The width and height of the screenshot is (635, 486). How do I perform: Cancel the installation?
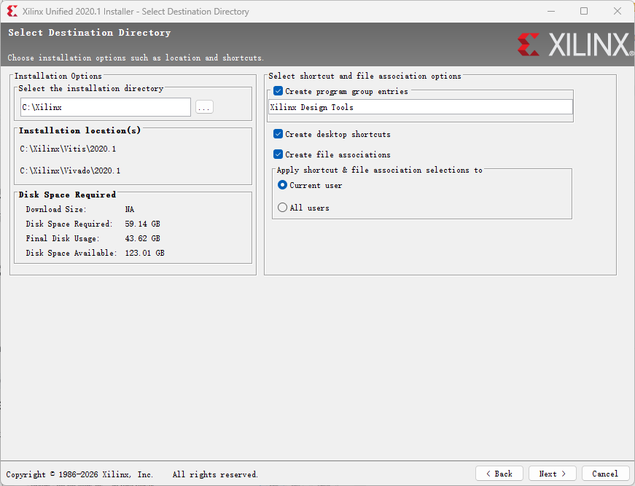(x=605, y=474)
